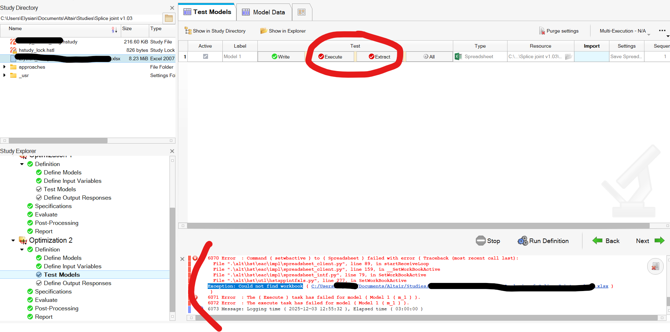Open Specifications under Optimization 2

click(x=53, y=291)
